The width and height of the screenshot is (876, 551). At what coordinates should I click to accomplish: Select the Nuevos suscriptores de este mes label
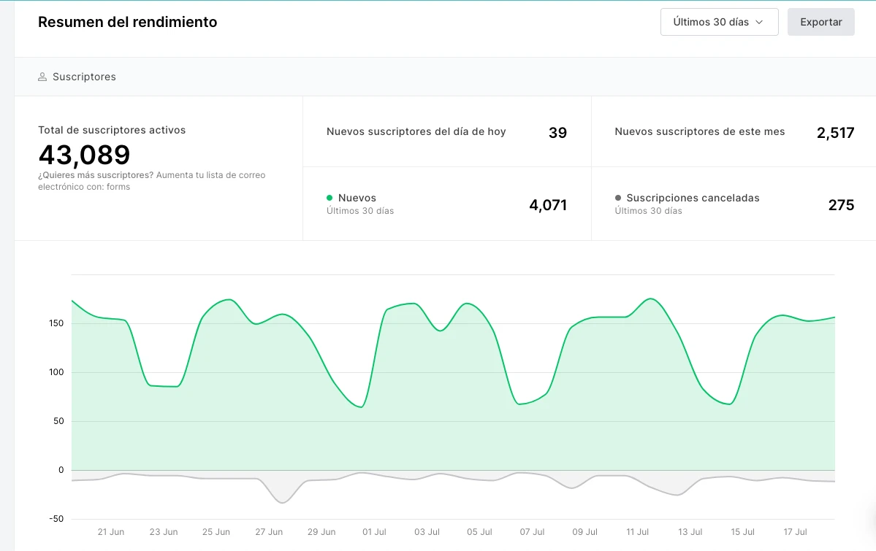(699, 132)
